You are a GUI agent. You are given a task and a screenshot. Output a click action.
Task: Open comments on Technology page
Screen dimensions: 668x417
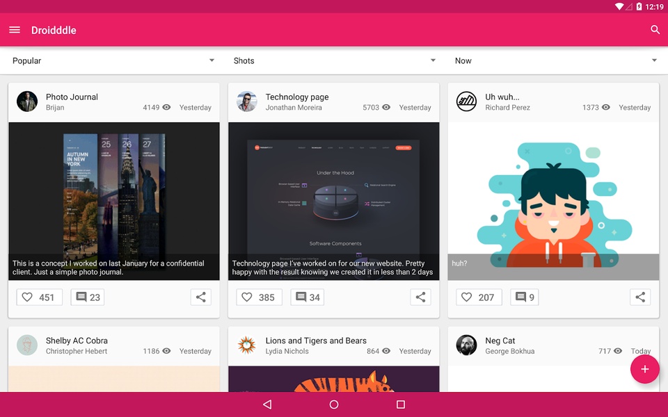307,297
